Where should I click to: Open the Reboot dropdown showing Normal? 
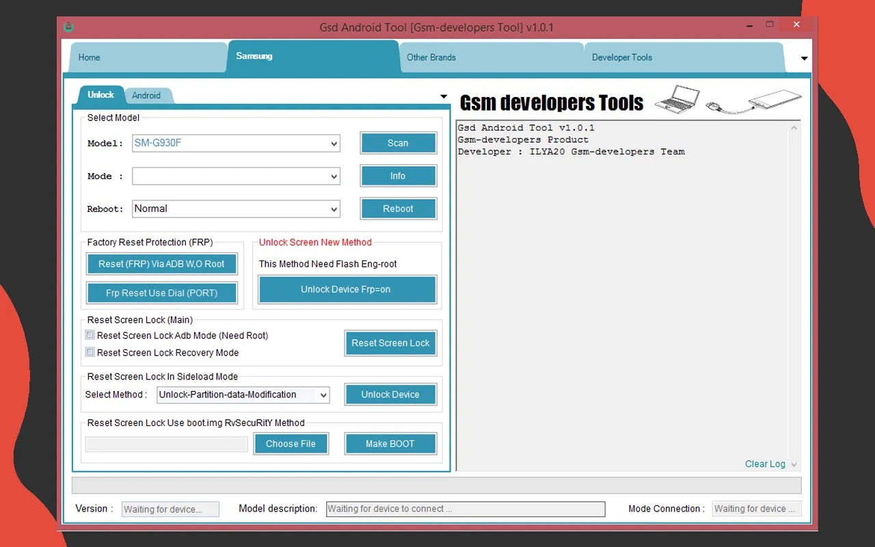[236, 209]
